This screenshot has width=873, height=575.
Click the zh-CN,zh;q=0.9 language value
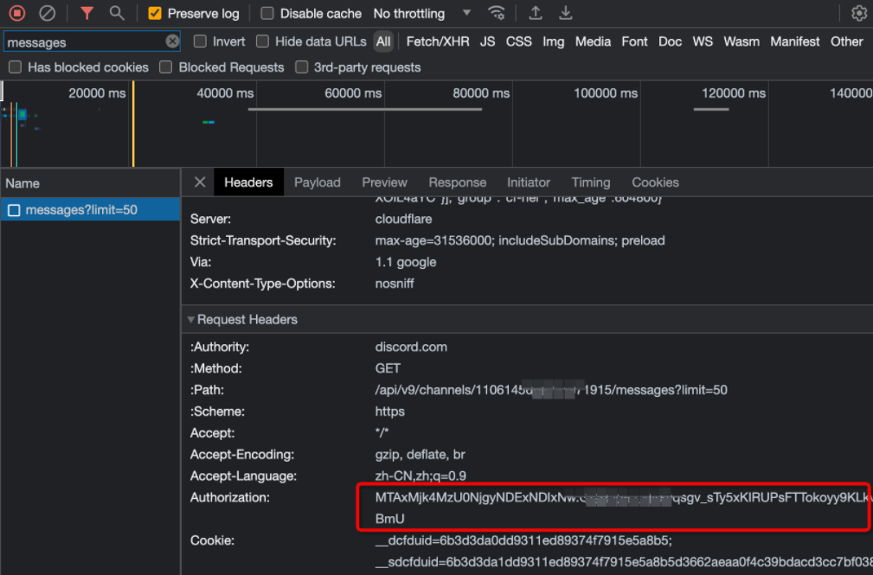(420, 476)
